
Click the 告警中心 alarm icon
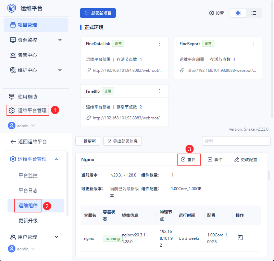pos(13,55)
